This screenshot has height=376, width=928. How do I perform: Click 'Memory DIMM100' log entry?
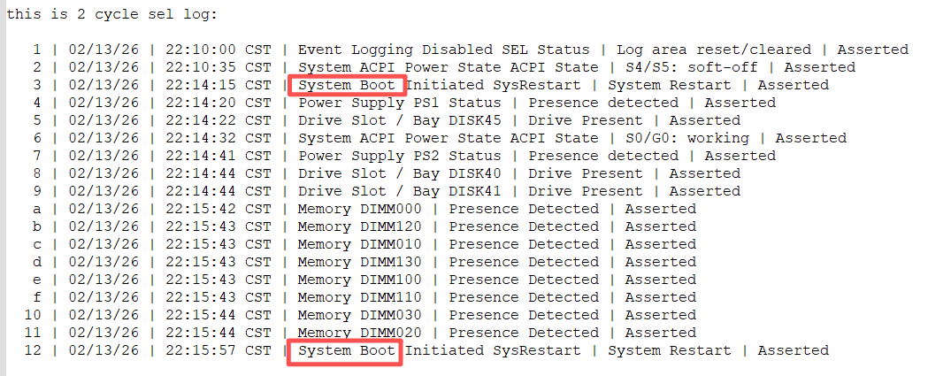coord(359,280)
